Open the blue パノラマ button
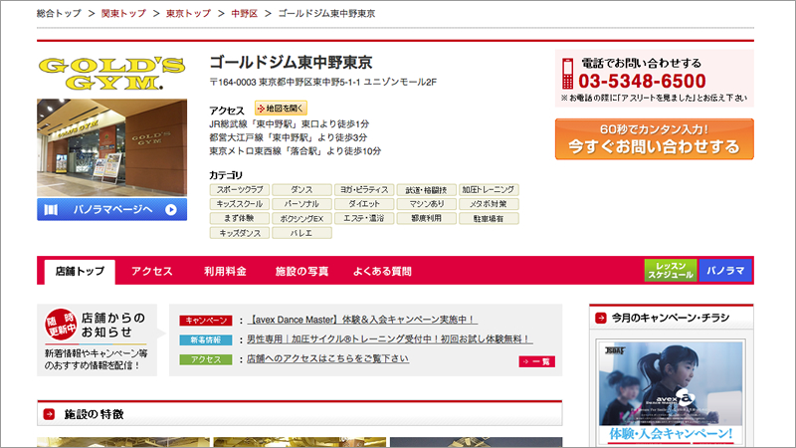 [x=725, y=270]
